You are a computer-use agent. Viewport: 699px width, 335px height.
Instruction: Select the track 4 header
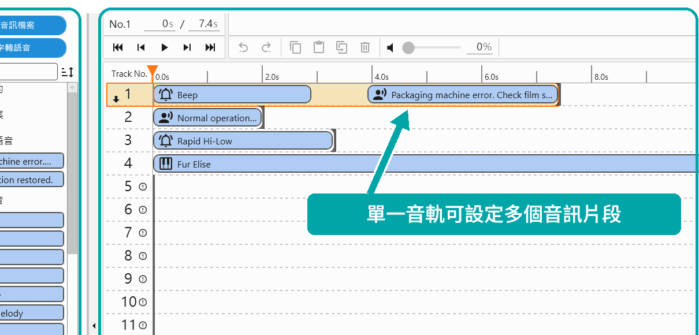pos(128,163)
